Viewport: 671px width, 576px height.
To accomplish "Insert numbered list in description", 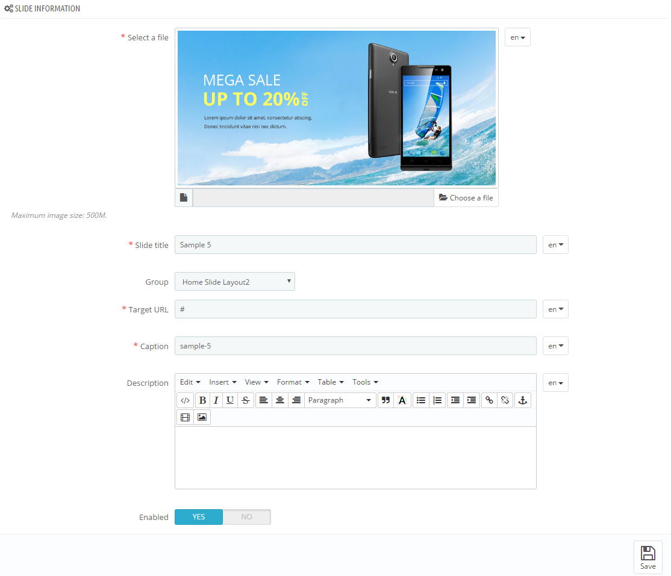I will 437,400.
